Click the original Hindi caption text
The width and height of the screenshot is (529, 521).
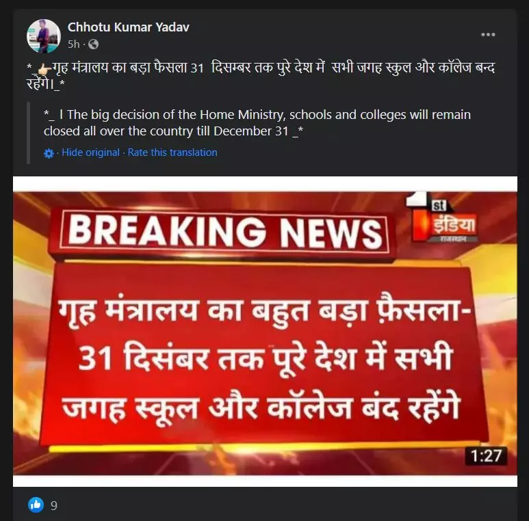261,76
